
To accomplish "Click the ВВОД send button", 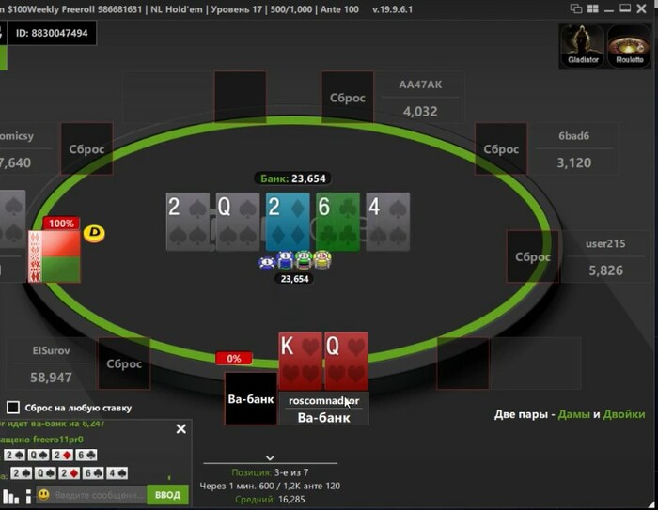I will coord(167,495).
